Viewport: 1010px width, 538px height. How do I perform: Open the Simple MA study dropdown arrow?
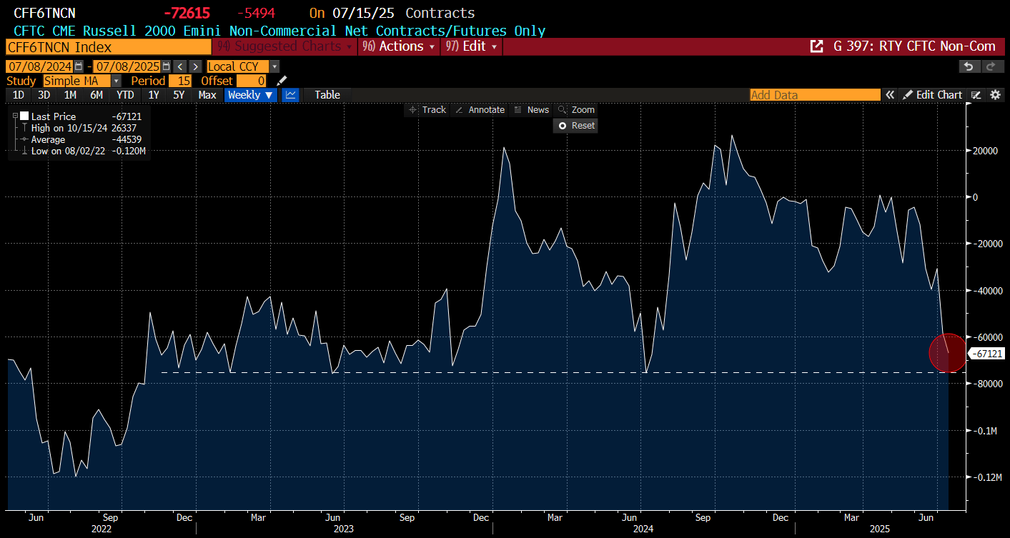117,81
